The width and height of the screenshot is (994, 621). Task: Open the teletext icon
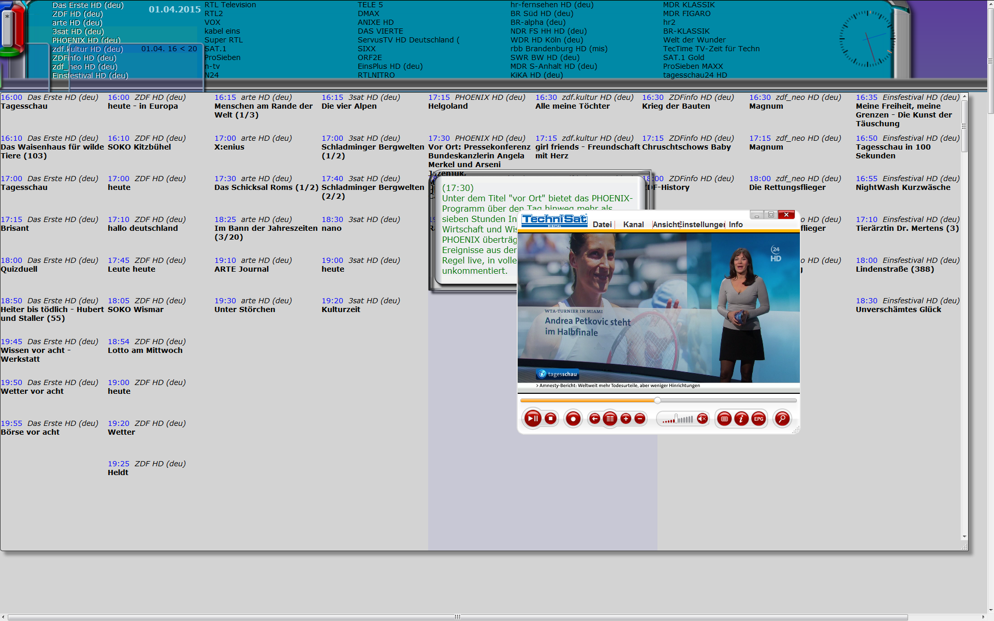click(x=725, y=419)
